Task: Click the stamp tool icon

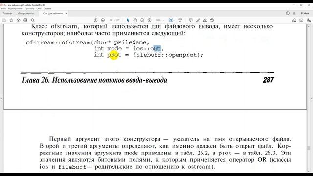Action: point(212,20)
